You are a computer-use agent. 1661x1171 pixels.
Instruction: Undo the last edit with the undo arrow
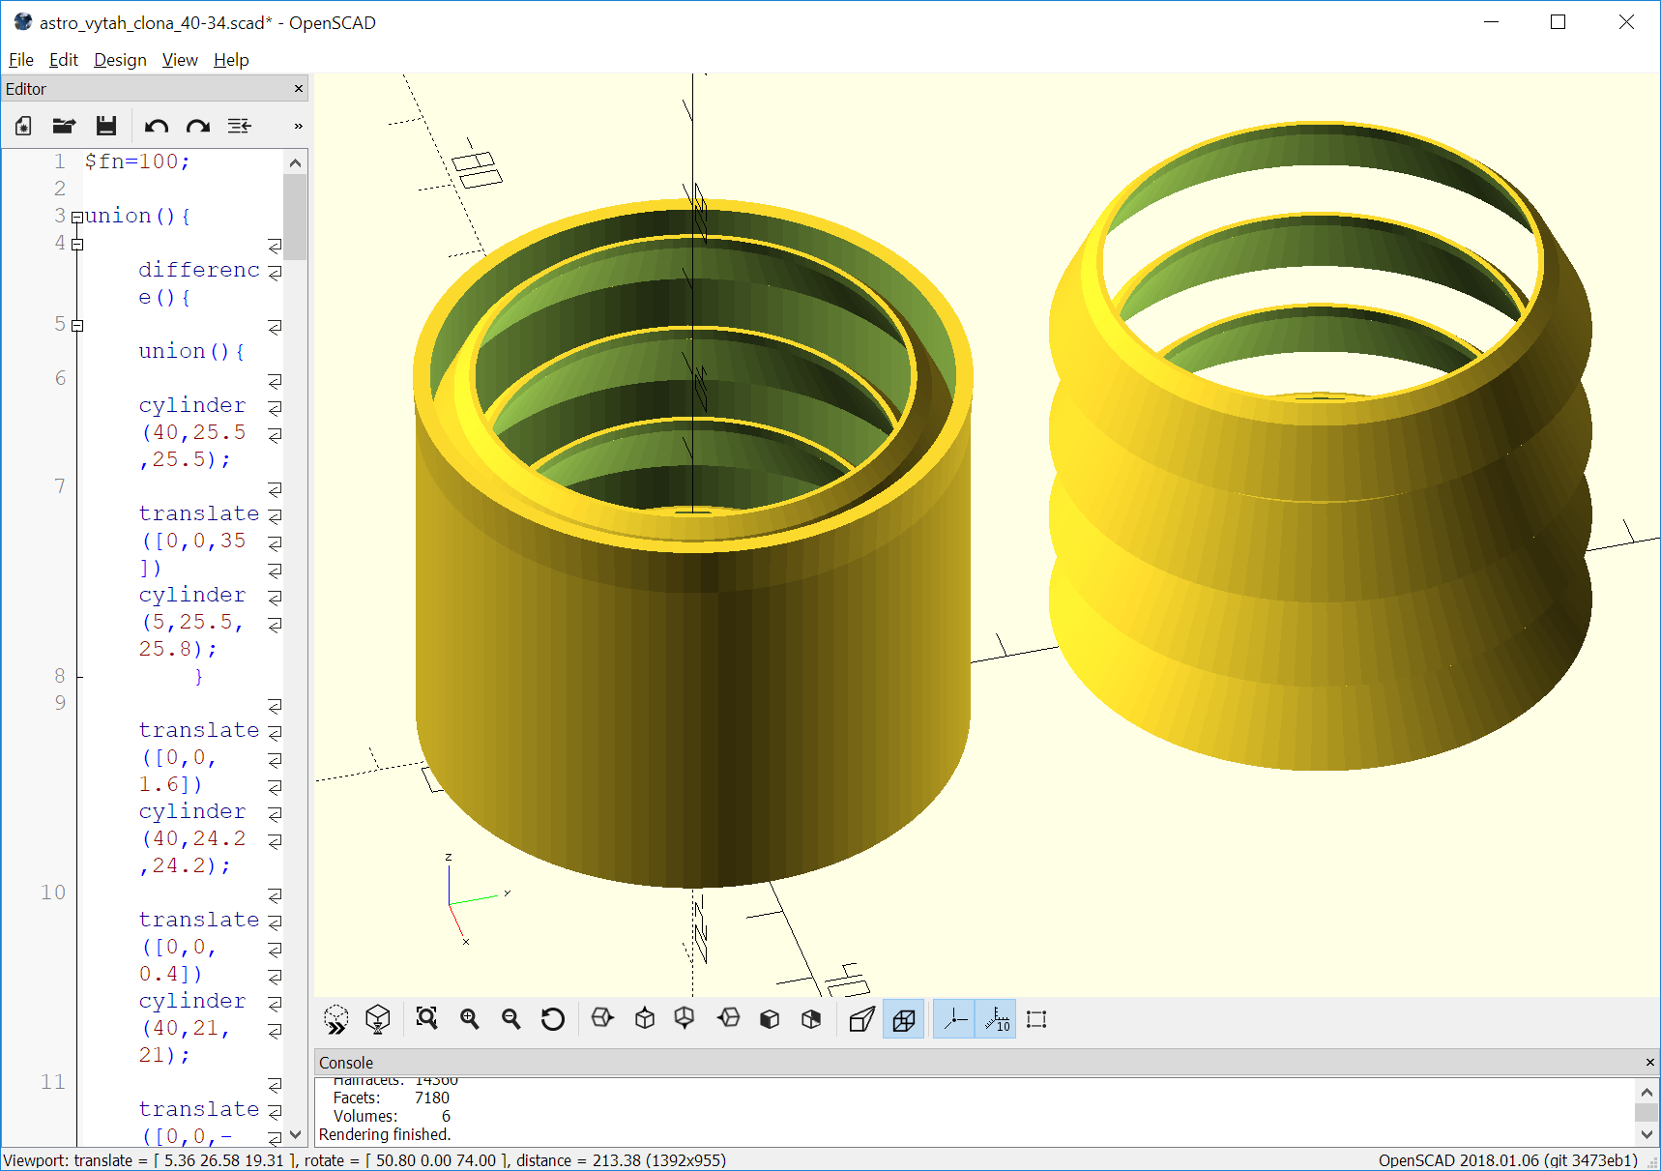click(x=157, y=126)
